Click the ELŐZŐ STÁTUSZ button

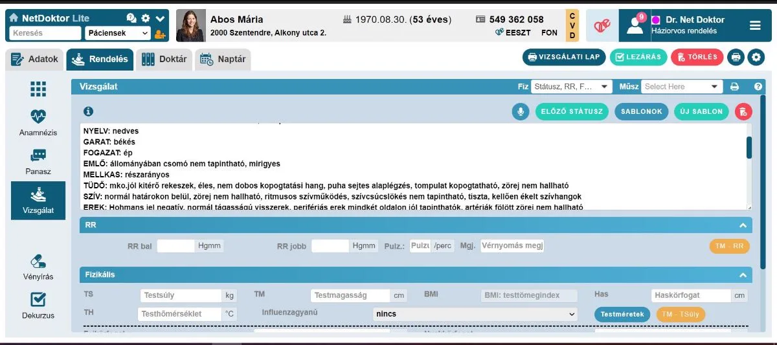572,111
